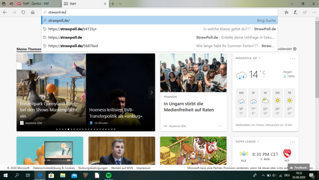
Task: Switch to Treff - Zambo - SRF tab
Action: pos(39,4)
